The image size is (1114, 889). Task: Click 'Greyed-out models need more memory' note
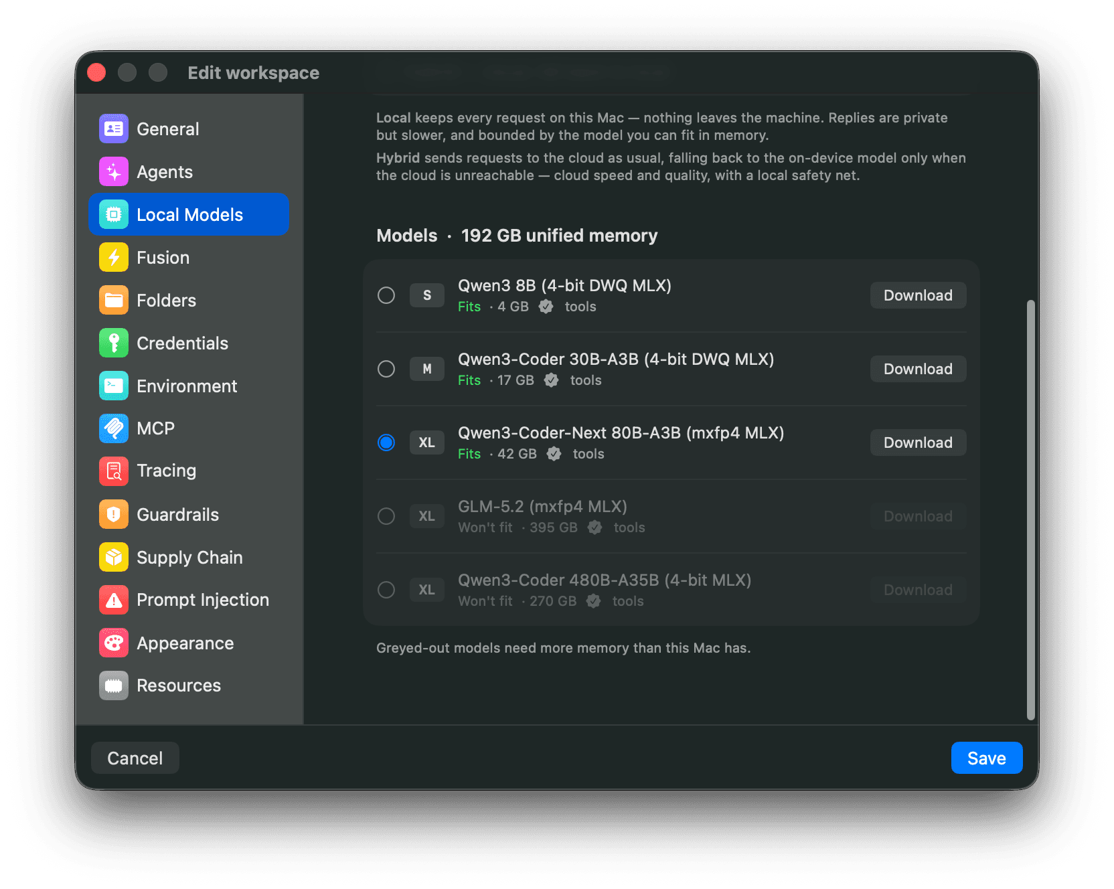(x=563, y=648)
